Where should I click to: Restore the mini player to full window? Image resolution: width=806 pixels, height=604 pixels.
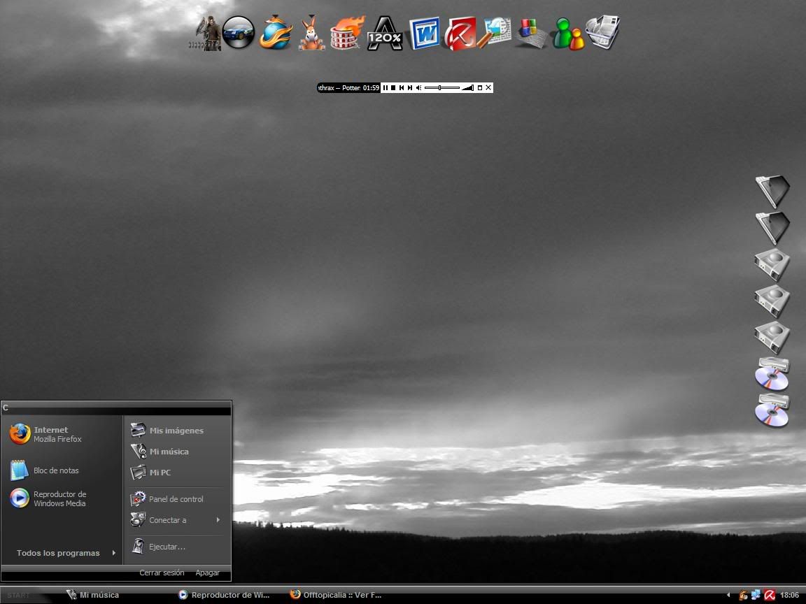pyautogui.click(x=480, y=88)
